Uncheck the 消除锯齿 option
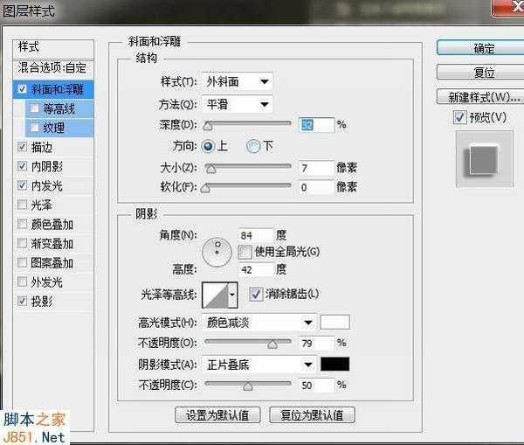Image resolution: width=524 pixels, height=445 pixels. point(257,294)
